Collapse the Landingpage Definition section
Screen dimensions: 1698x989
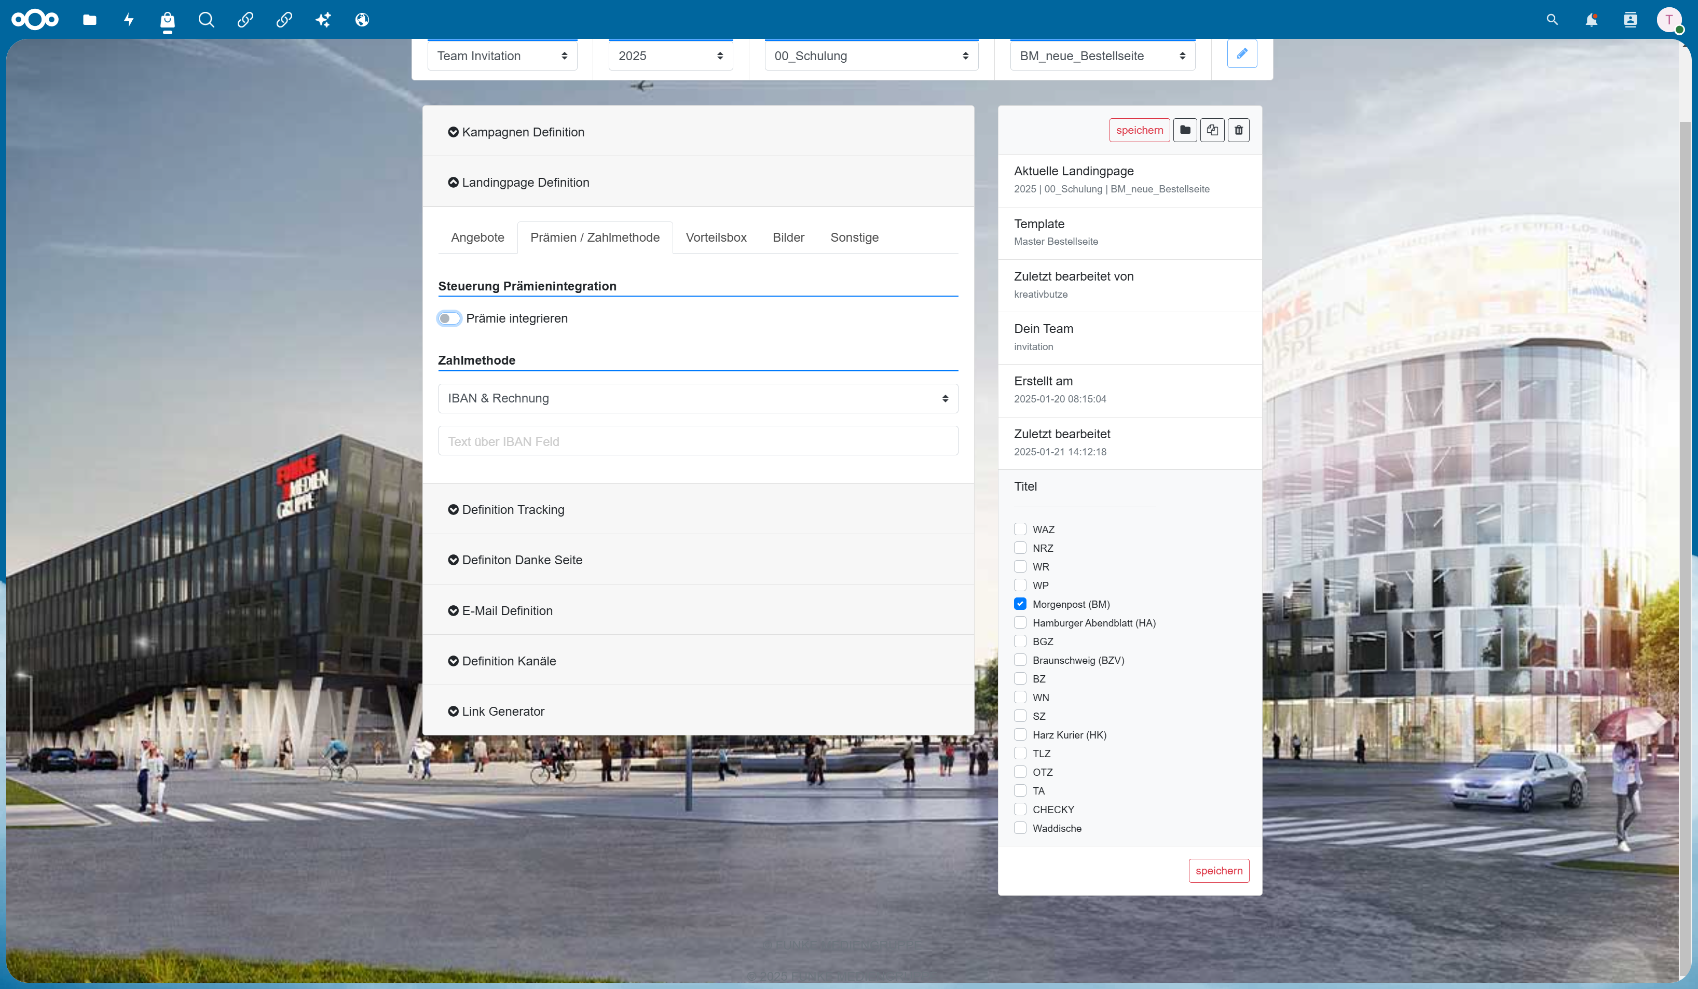[698, 183]
